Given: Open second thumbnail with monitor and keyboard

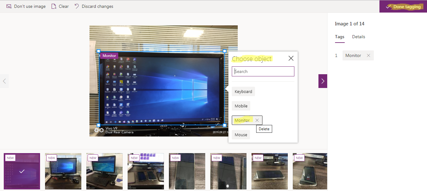Looking at the screenshot, I should 63,171.
